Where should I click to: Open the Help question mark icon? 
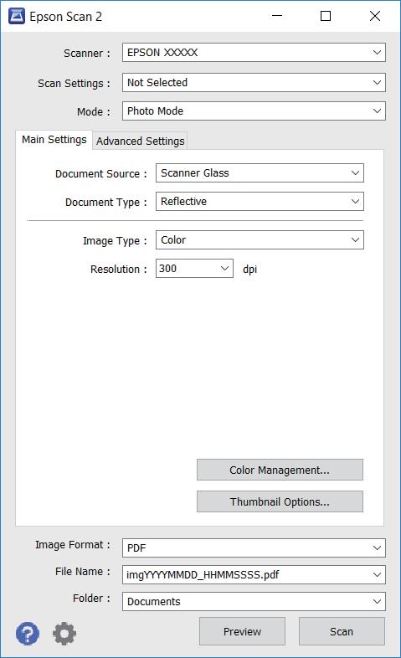[x=28, y=633]
